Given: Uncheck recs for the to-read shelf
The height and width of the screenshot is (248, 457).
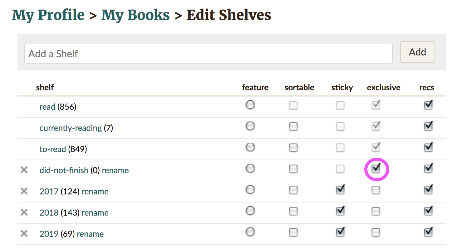Looking at the screenshot, I should tap(428, 147).
